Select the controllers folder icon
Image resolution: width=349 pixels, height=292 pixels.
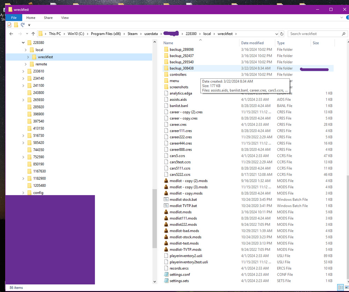166,75
